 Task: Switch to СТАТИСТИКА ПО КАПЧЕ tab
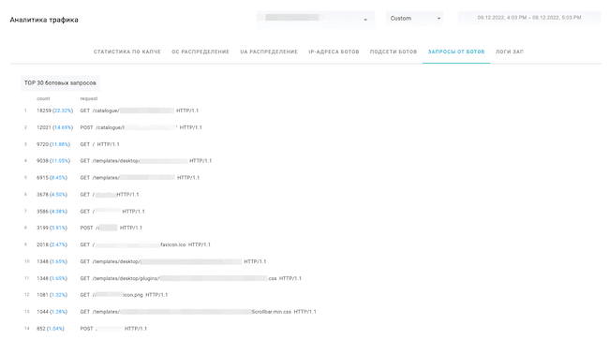coord(127,52)
